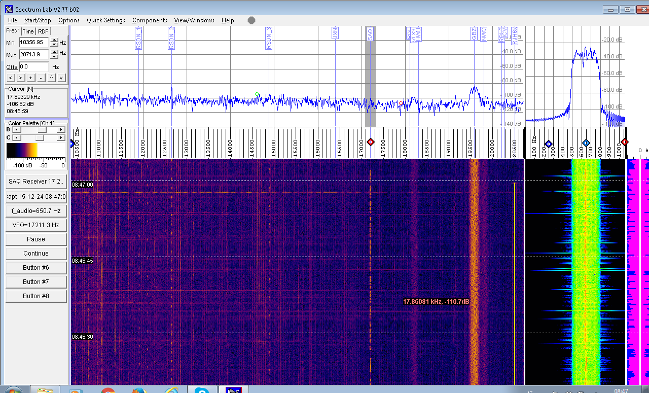Click the B slider's right arrow
The image size is (649, 393).
[x=61, y=129]
